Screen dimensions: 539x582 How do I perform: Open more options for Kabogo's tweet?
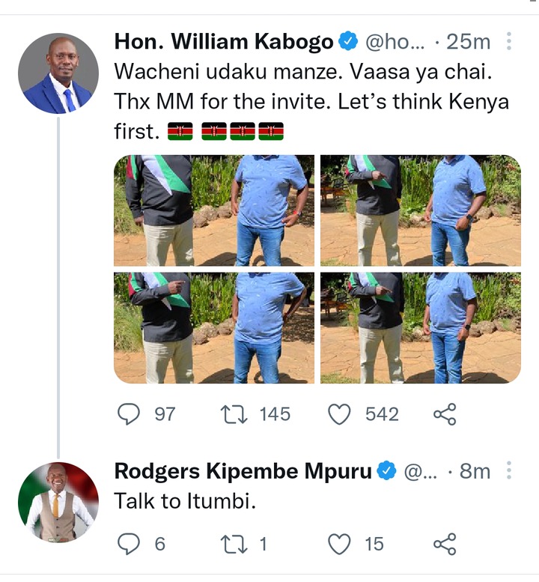[509, 42]
